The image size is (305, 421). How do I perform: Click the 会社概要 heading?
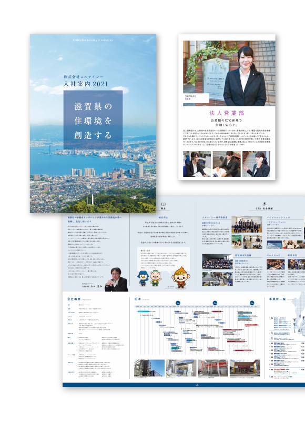point(74,299)
